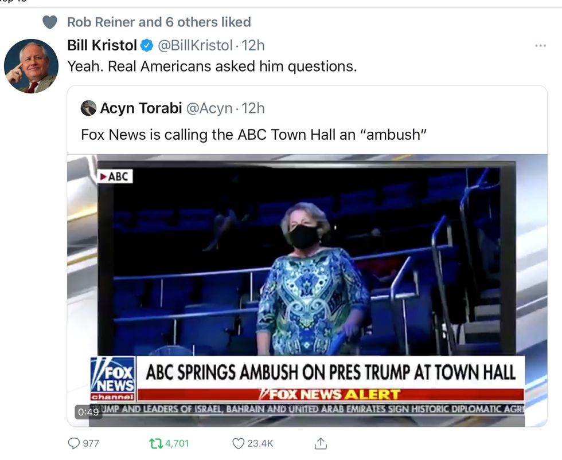Click the Acyn Torabi display name
This screenshot has width=562, height=460.
(x=141, y=108)
